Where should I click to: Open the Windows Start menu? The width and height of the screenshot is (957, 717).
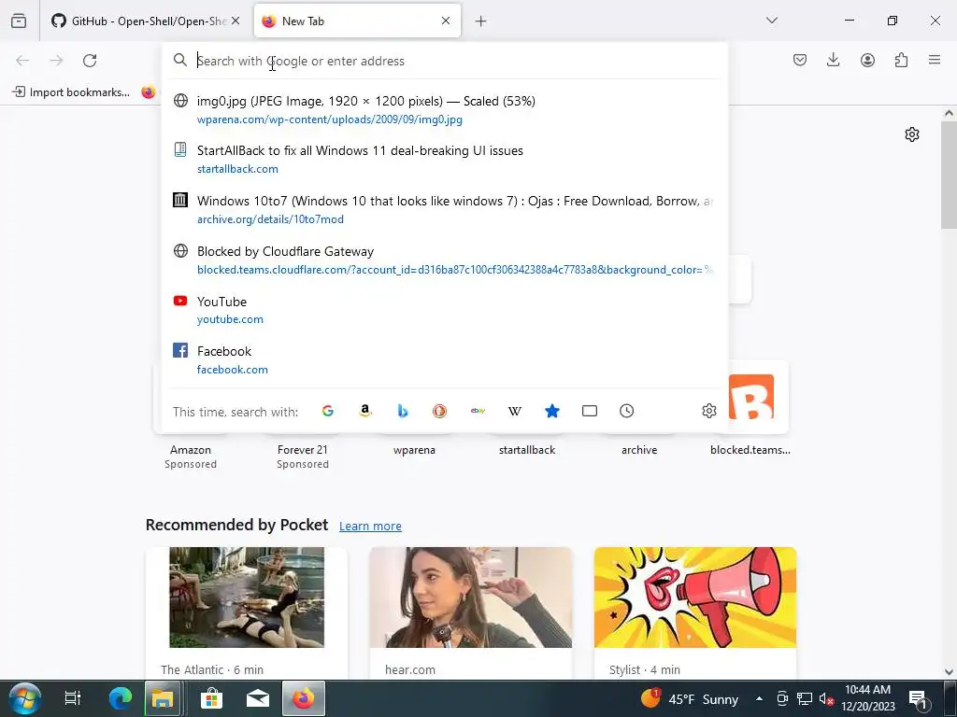[24, 698]
